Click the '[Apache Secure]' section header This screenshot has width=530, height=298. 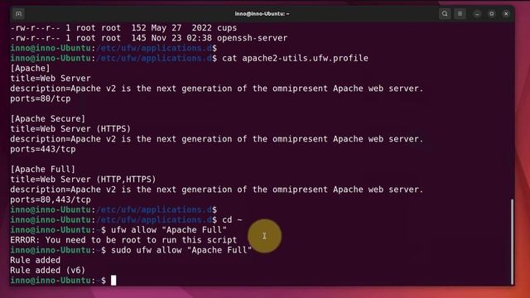48,118
